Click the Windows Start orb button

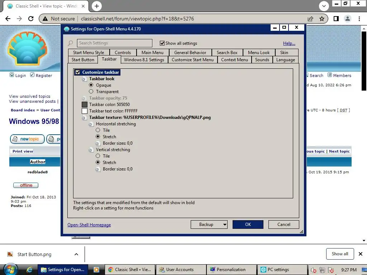pos(10,270)
